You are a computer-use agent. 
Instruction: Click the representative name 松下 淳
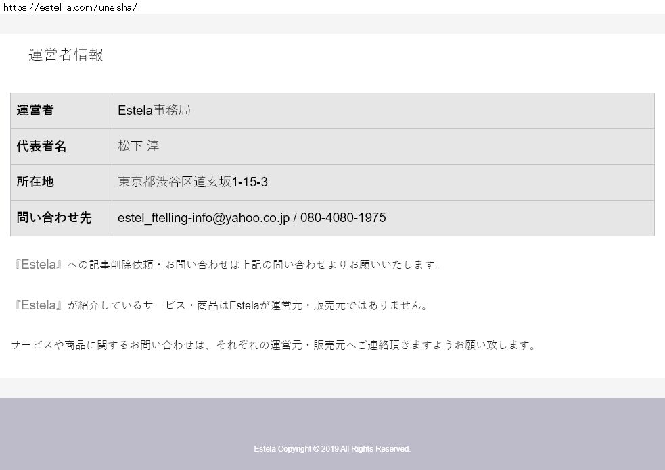coord(139,147)
